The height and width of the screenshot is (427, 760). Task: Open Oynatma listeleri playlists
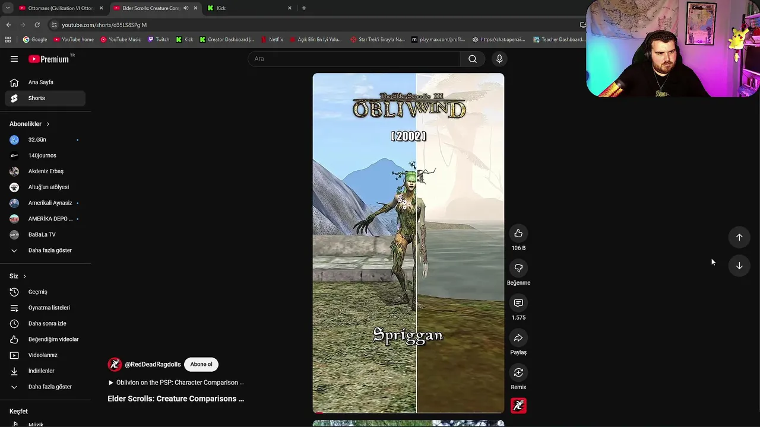(45, 308)
